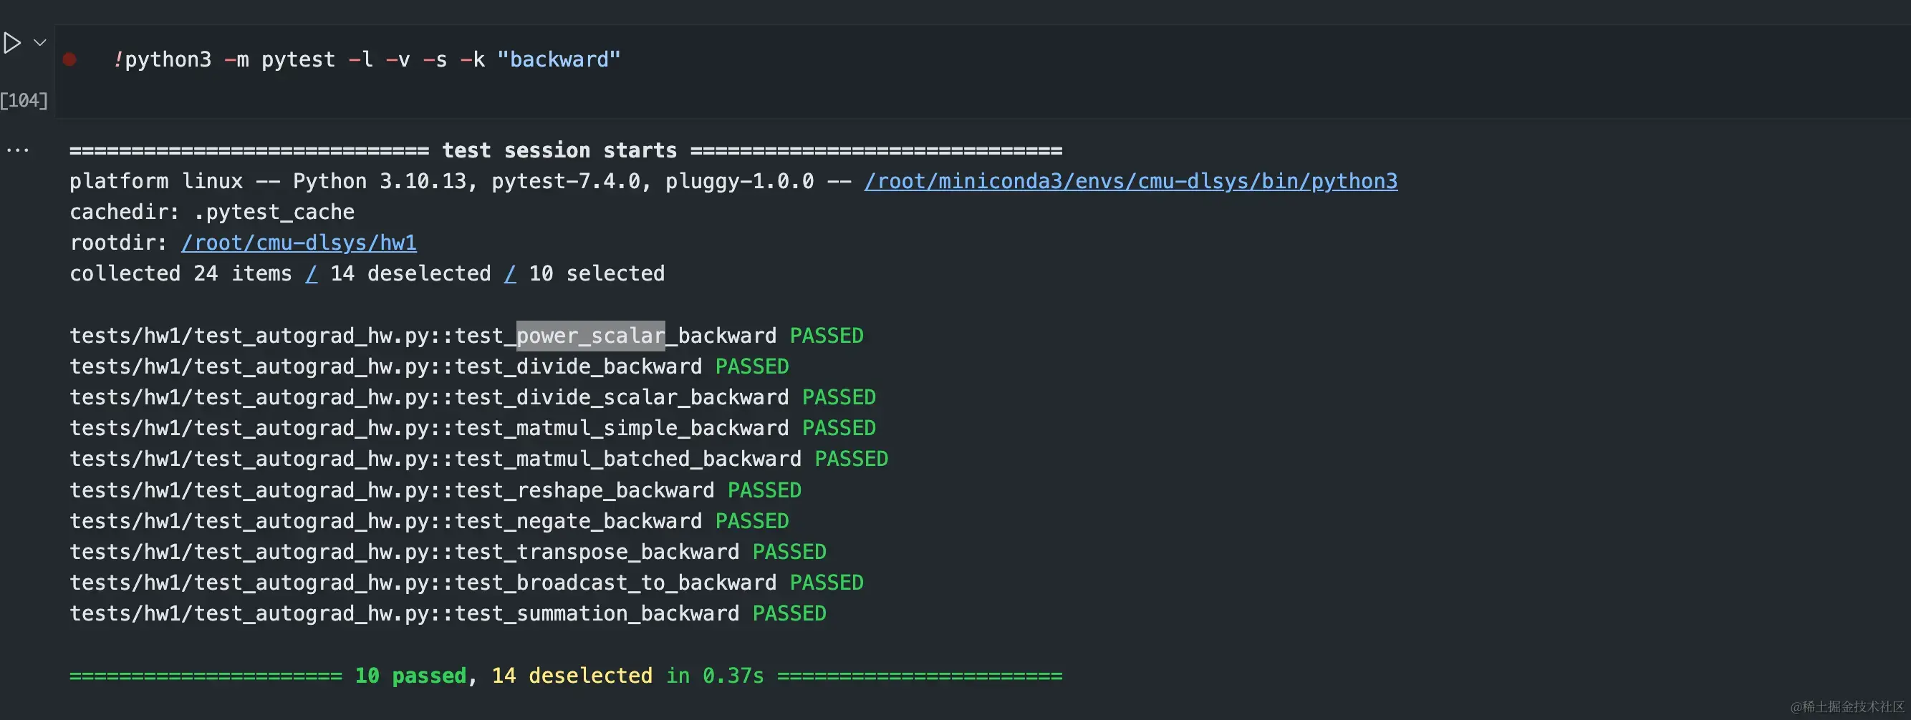This screenshot has height=720, width=1911.
Task: Click the execution count [104]
Action: (24, 101)
